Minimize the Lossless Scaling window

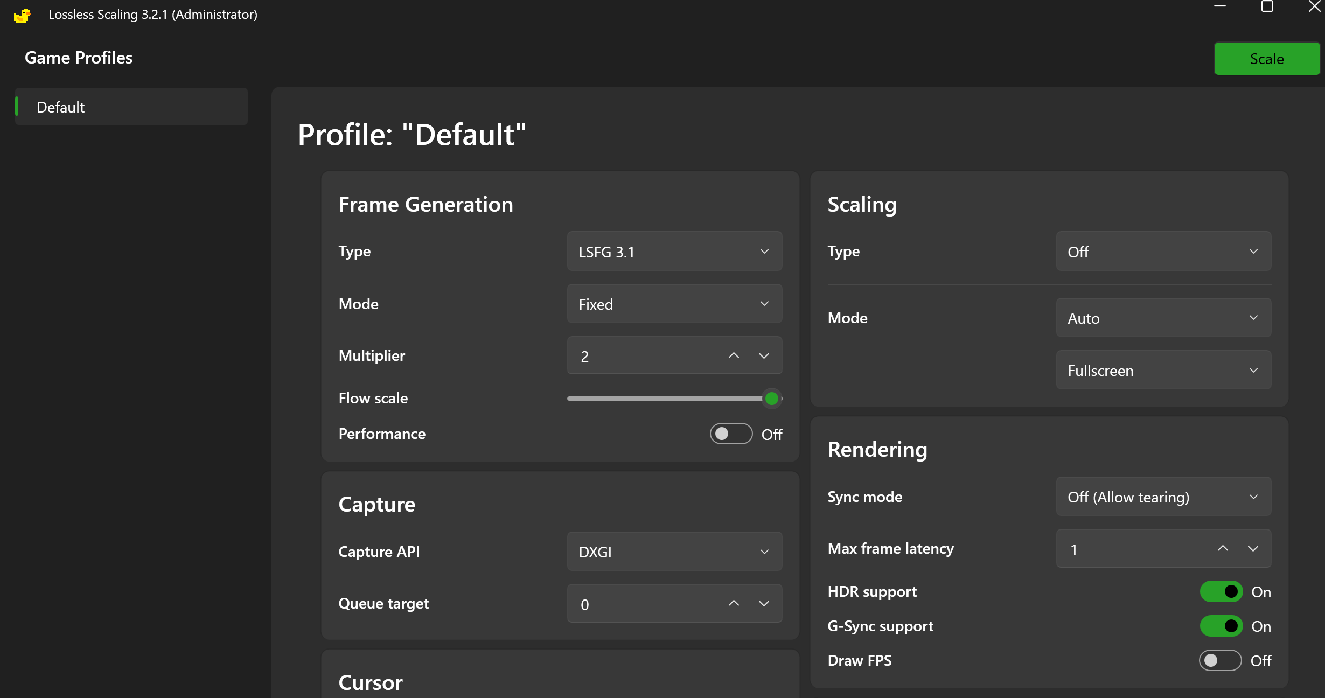coord(1220,6)
